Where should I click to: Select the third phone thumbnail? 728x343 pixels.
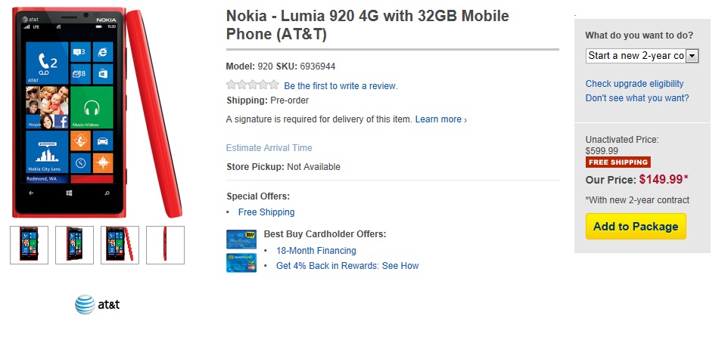coord(120,245)
